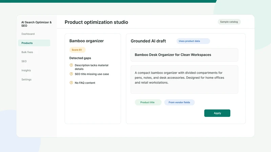Click the Bamboo organizer card heading
Image resolution: width=271 pixels, height=152 pixels.
pyautogui.click(x=87, y=41)
